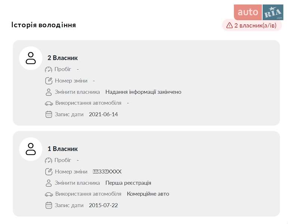The height and width of the screenshot is (224, 288).
Task: Click the edit icon beside masked plate number
Action: (x=48, y=172)
